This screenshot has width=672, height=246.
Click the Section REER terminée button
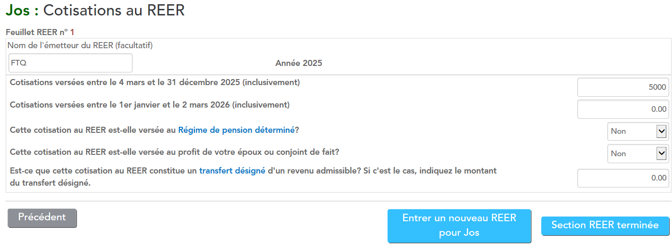click(605, 225)
